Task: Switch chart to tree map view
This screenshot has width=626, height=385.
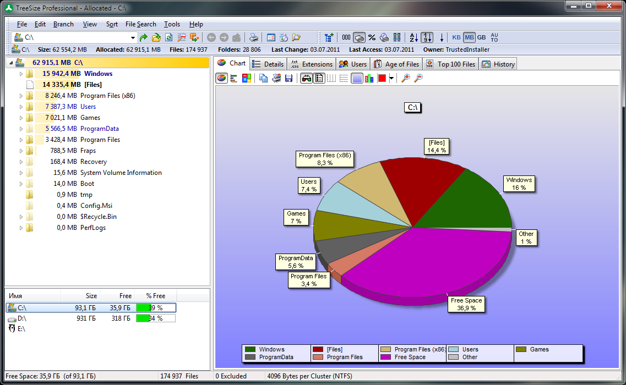Action: (246, 78)
